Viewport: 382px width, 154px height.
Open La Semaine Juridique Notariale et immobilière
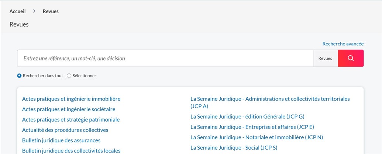(257, 137)
